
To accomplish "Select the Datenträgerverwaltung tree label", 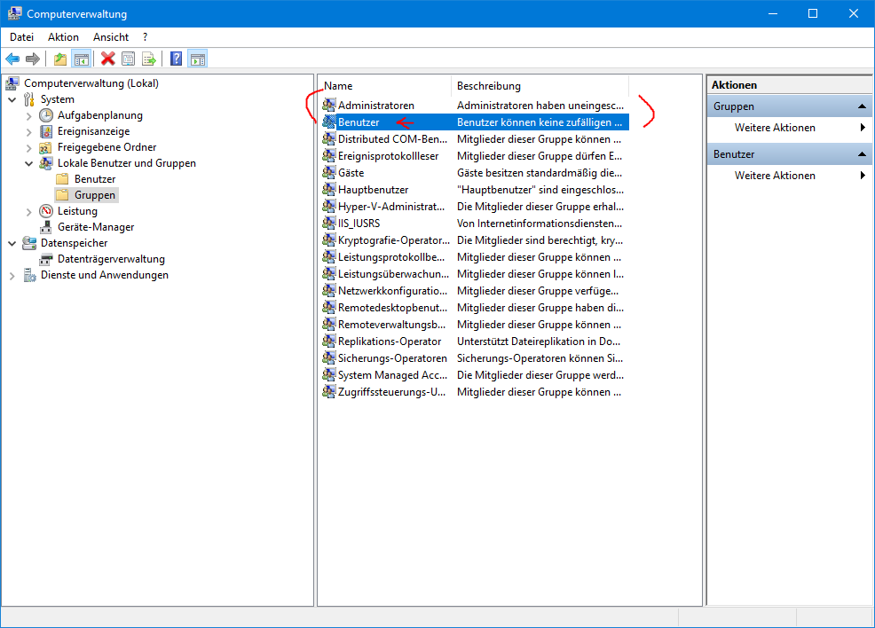I will click(x=111, y=259).
